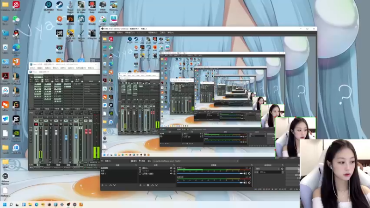The width and height of the screenshot is (370, 208).
Task: Open output routing dropdown under mixer channel 4
Action: click(68, 168)
